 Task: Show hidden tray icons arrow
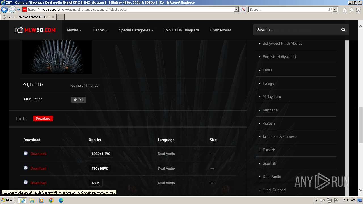(316, 200)
